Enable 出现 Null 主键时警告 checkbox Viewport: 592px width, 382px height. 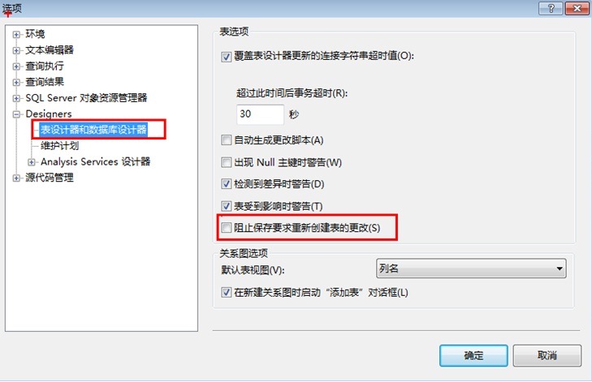pyautogui.click(x=226, y=162)
